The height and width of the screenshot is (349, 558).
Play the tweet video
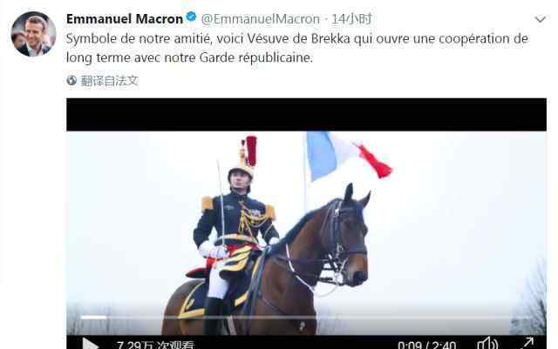90,344
